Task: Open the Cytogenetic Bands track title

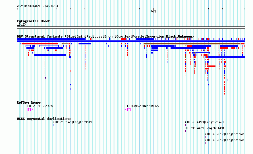Action: pyautogui.click(x=34, y=21)
